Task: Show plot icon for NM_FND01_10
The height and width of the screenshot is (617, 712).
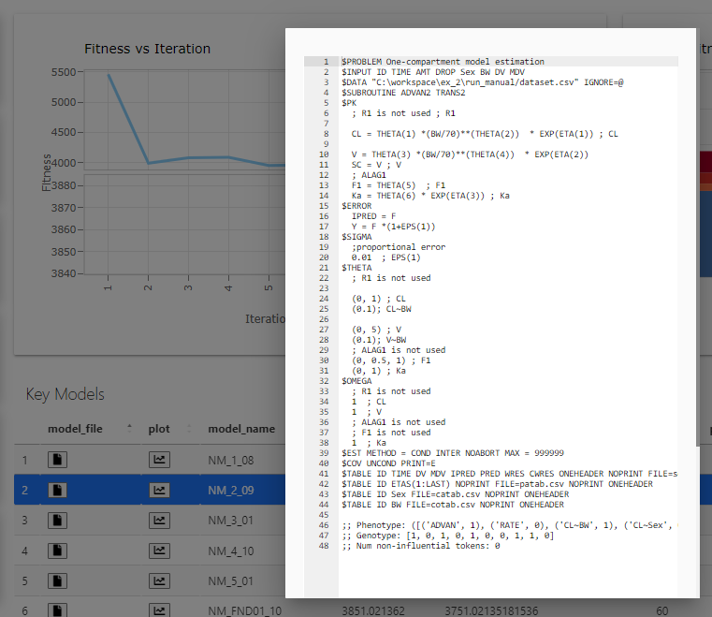Action: [159, 610]
